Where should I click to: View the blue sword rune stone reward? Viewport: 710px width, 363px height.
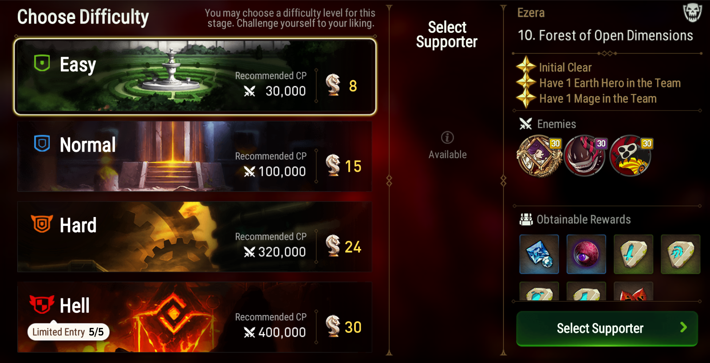(633, 254)
